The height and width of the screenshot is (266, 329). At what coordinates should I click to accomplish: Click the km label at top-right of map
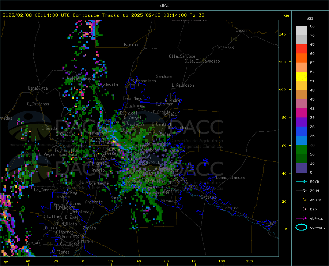286,15
